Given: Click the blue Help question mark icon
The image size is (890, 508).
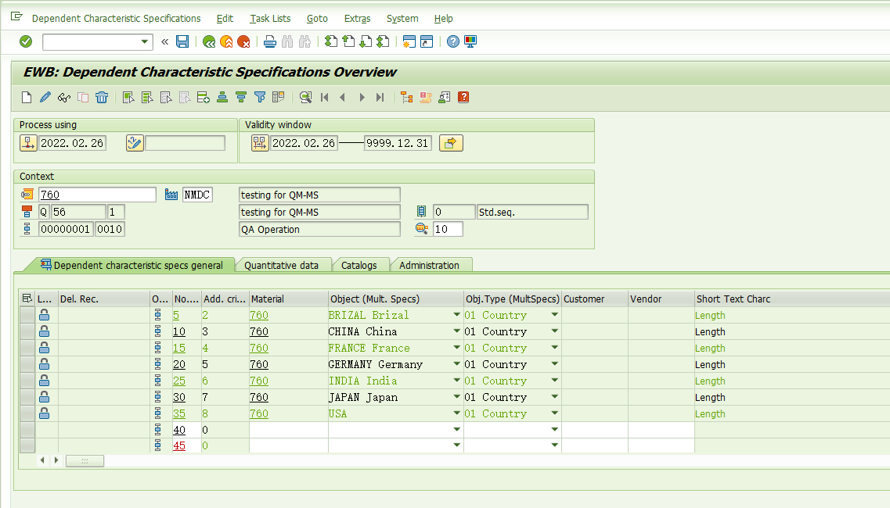Looking at the screenshot, I should pyautogui.click(x=453, y=41).
